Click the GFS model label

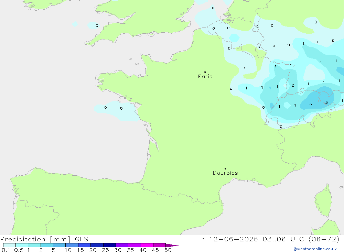tap(82, 239)
